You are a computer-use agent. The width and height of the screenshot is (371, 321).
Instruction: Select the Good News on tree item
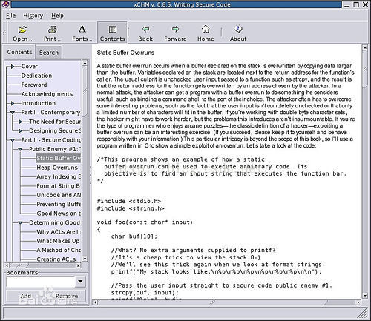coord(59,214)
